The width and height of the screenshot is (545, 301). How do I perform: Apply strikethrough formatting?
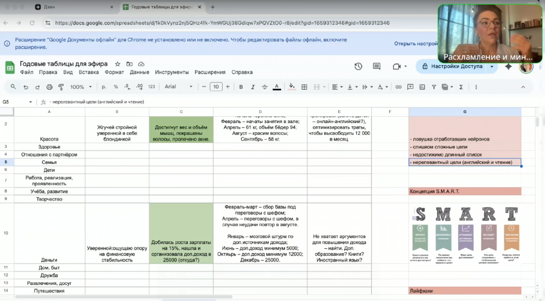265,87
